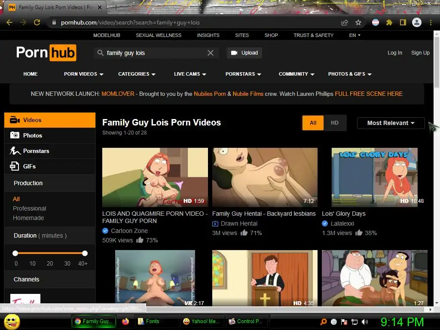Expand the Live Cams nav dropdown
The image size is (440, 330).
(190, 74)
